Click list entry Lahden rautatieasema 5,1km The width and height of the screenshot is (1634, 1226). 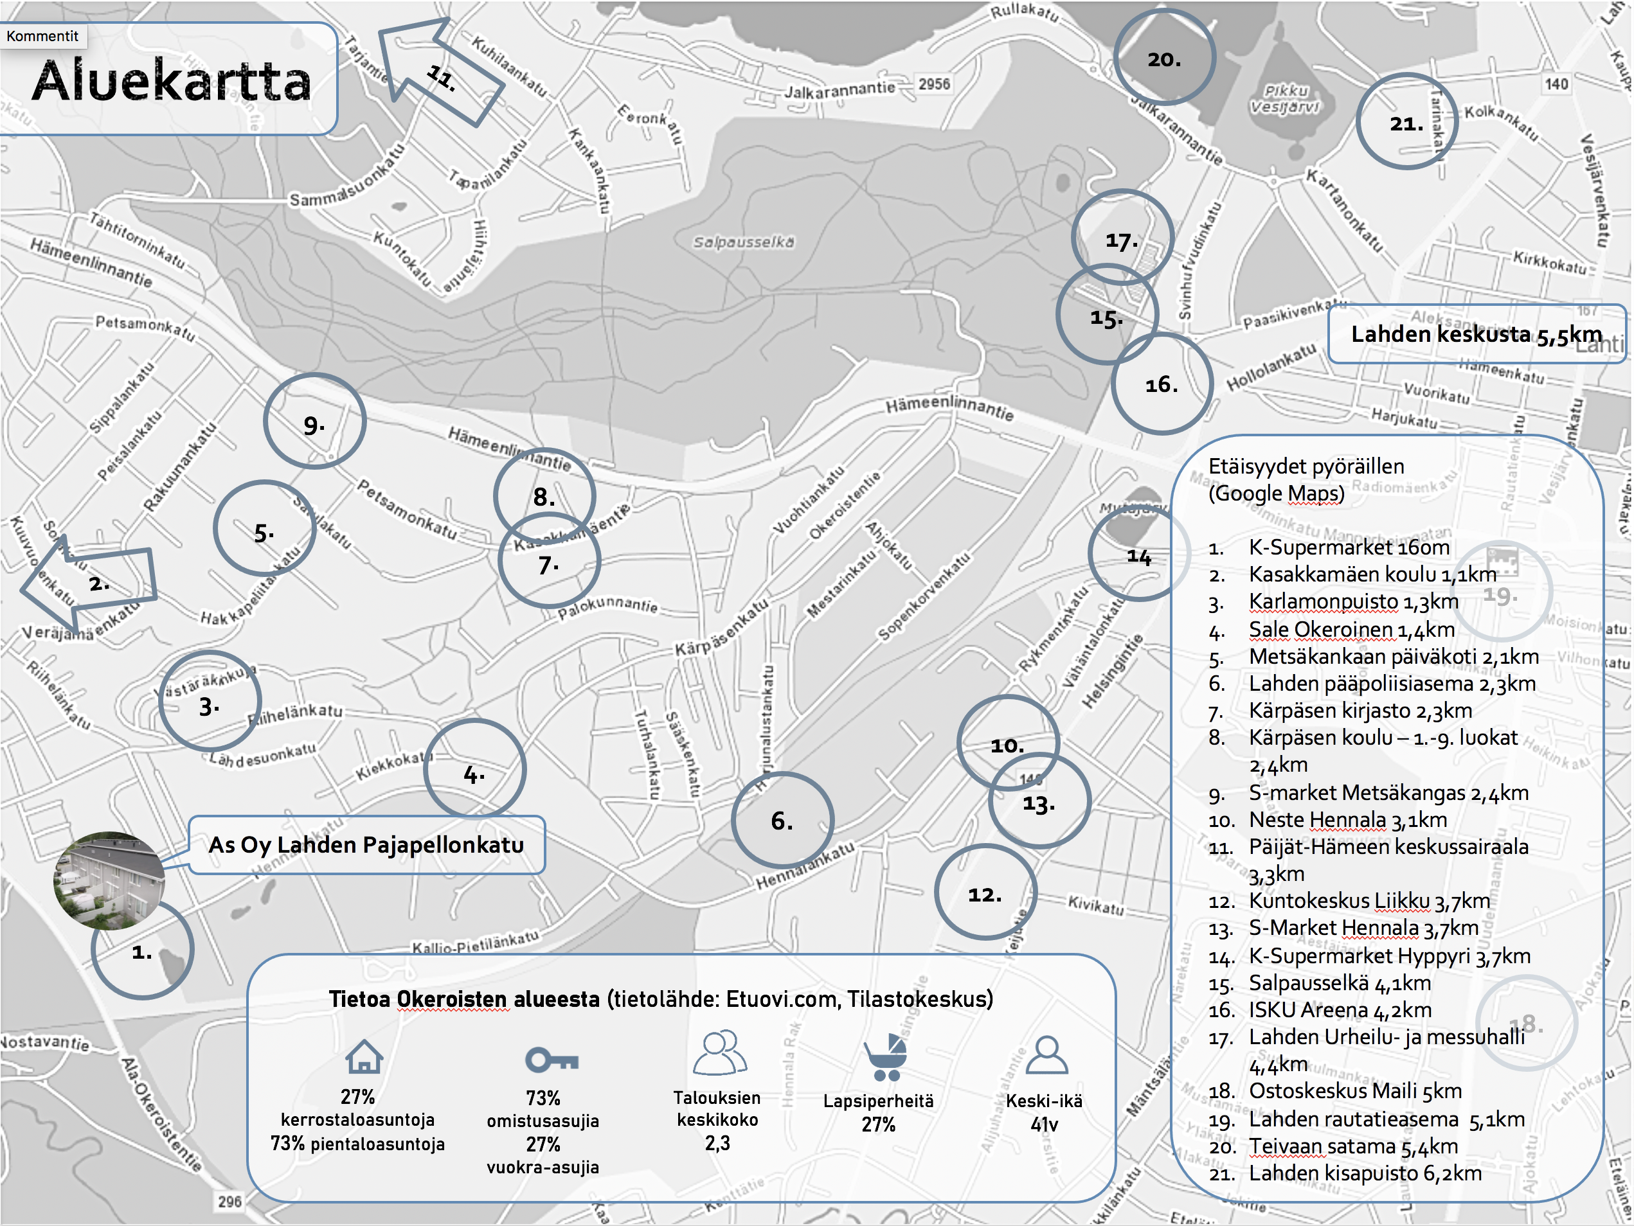(x=1387, y=1119)
